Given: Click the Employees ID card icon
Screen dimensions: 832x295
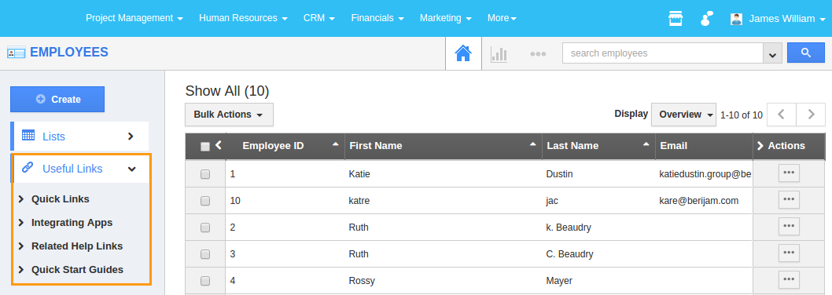Looking at the screenshot, I should click(16, 53).
